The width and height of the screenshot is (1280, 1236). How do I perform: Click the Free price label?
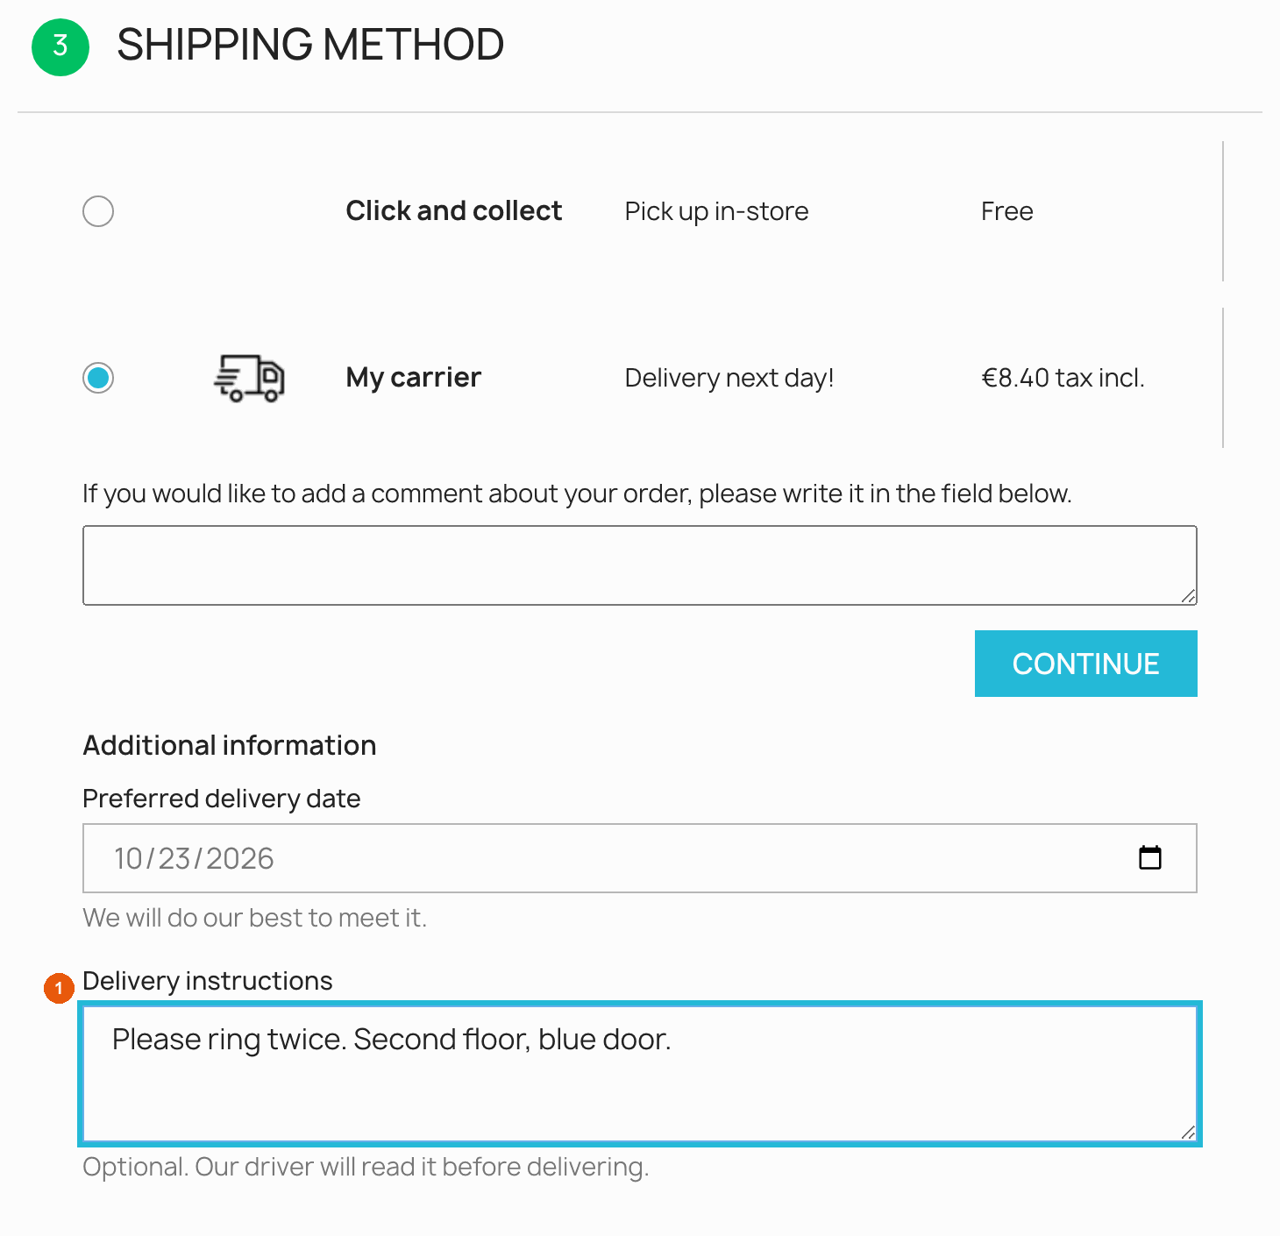1006,211
